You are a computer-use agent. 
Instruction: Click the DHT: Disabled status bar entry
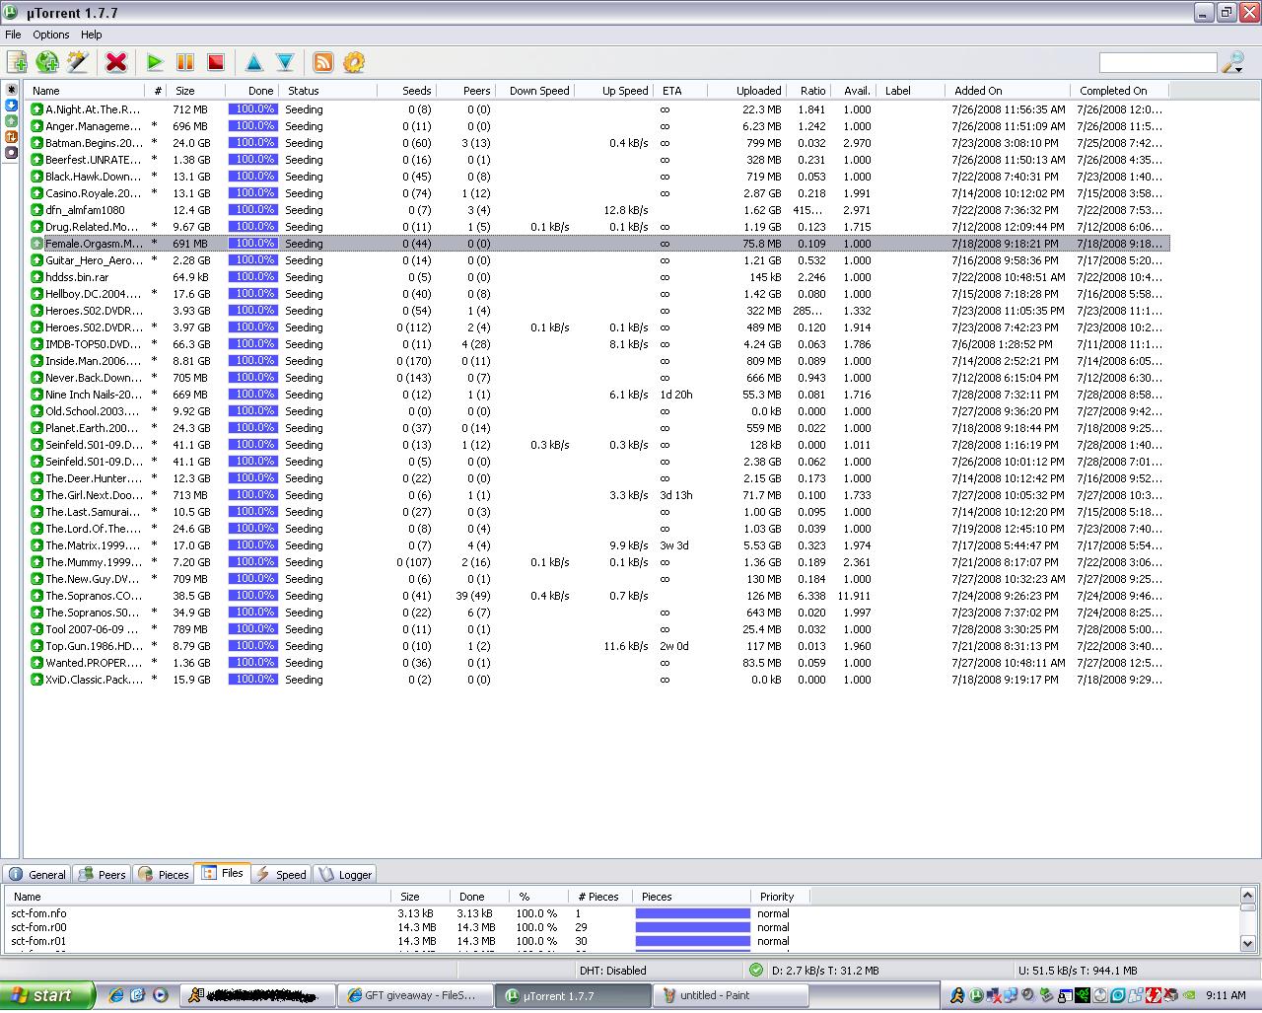613,971
